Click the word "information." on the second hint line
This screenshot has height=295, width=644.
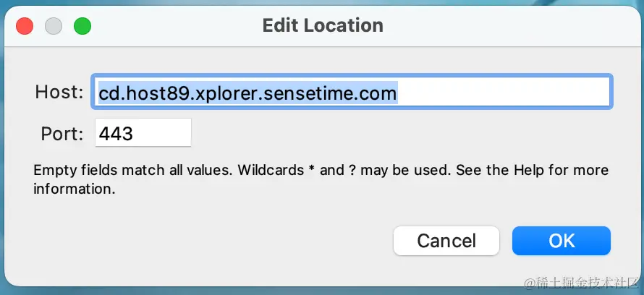pyautogui.click(x=75, y=190)
